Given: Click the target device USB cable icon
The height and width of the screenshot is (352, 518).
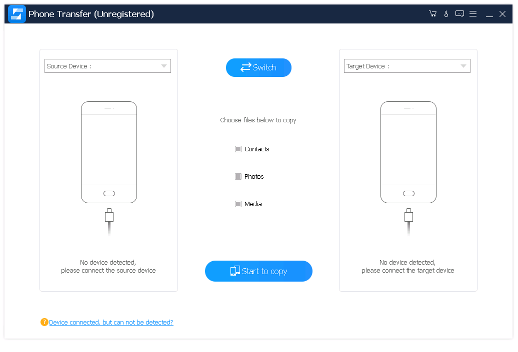Looking at the screenshot, I should (408, 221).
